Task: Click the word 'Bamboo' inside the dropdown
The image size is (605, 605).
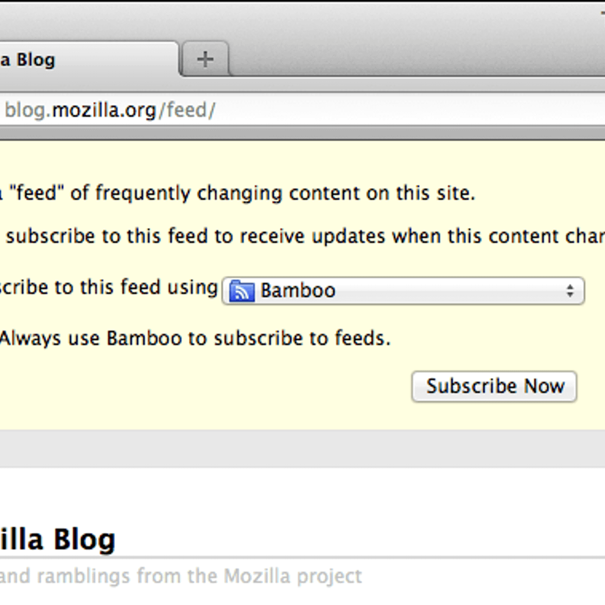Action: pyautogui.click(x=298, y=291)
